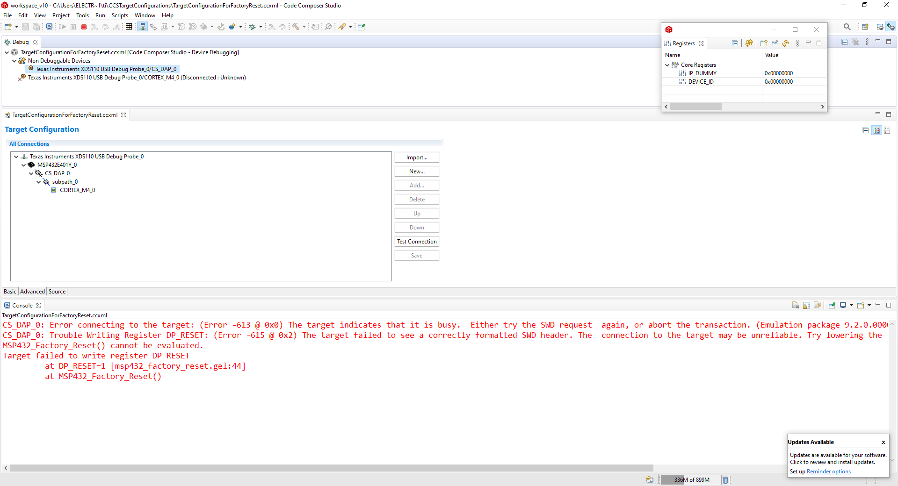Switch to the CCS Edit perspective icon
The image size is (898, 486).
880,27
